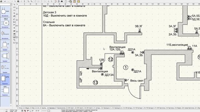Click the 'ЩР ЩА' vertical label
This screenshot has width=200, height=112.
[x=81, y=77]
